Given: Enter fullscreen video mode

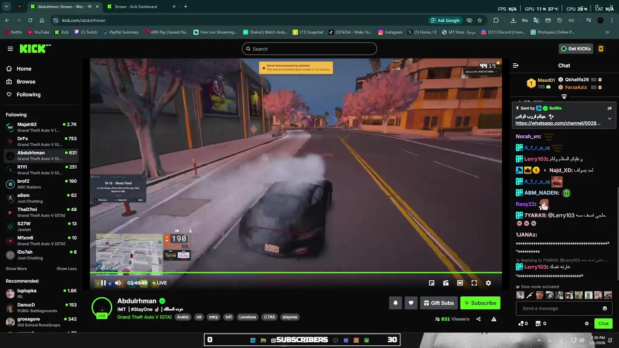Looking at the screenshot, I should coord(474,283).
